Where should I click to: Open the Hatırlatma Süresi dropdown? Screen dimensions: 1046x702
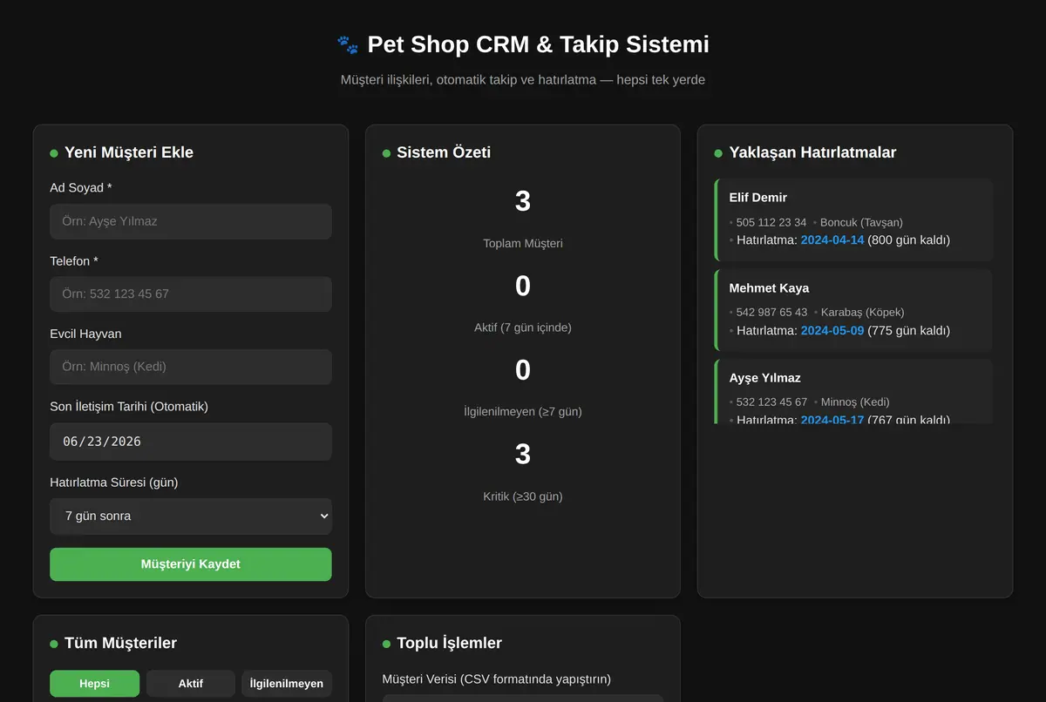[191, 516]
